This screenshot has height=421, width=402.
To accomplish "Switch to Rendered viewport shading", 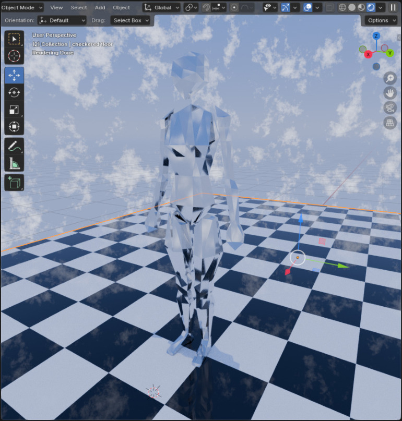I will (x=371, y=7).
